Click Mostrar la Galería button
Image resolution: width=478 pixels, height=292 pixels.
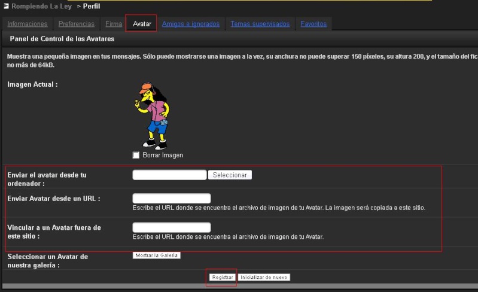pos(157,255)
